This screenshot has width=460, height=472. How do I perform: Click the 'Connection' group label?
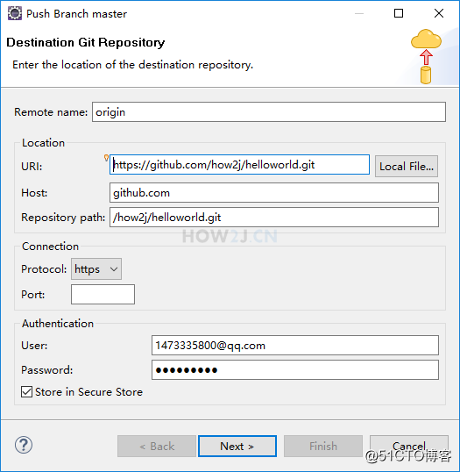(x=50, y=247)
